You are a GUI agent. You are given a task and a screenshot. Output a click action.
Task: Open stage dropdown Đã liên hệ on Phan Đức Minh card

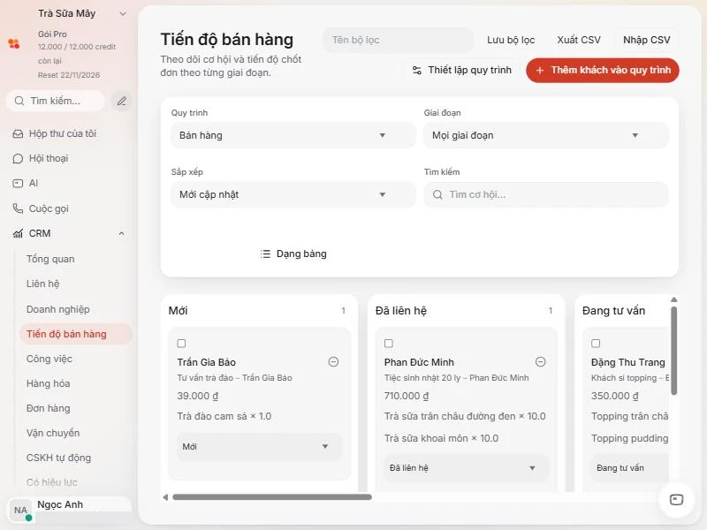[467, 468]
